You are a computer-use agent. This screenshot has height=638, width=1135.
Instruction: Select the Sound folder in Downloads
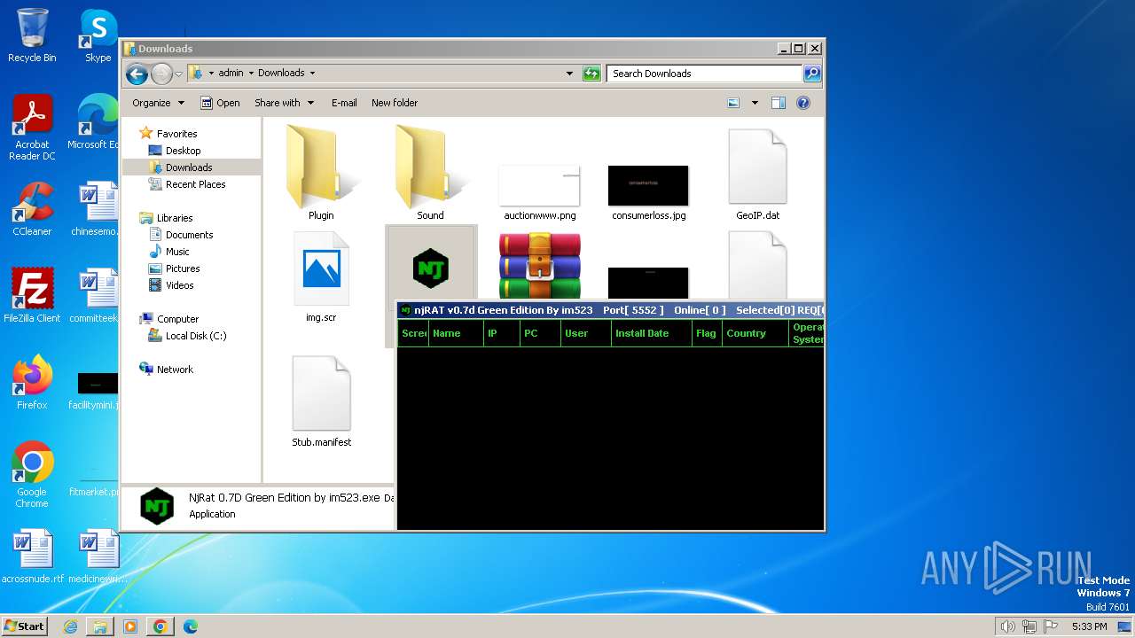[x=430, y=174]
